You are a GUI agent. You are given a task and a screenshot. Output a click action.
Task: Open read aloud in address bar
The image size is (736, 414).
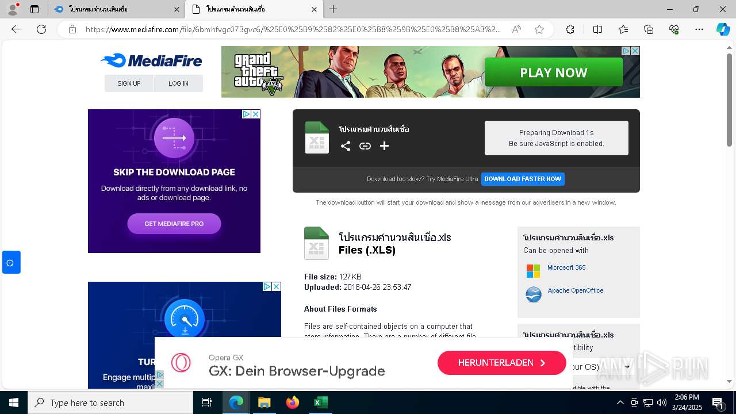(x=516, y=29)
